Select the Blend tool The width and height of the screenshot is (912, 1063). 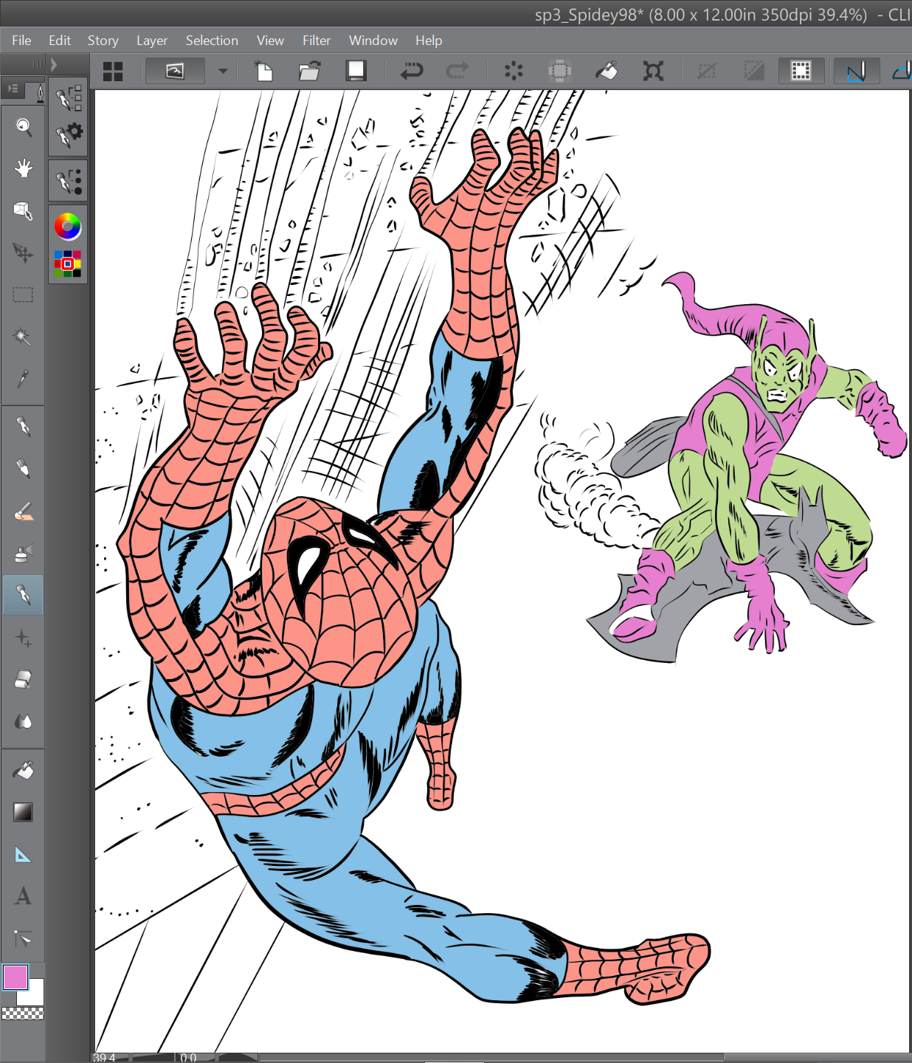click(x=23, y=721)
